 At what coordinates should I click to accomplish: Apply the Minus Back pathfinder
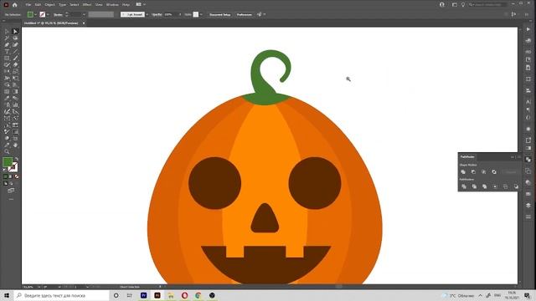[516, 186]
